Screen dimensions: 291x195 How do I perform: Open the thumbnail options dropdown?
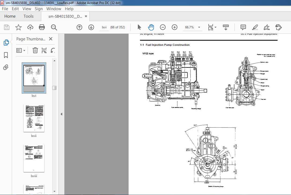(21, 50)
